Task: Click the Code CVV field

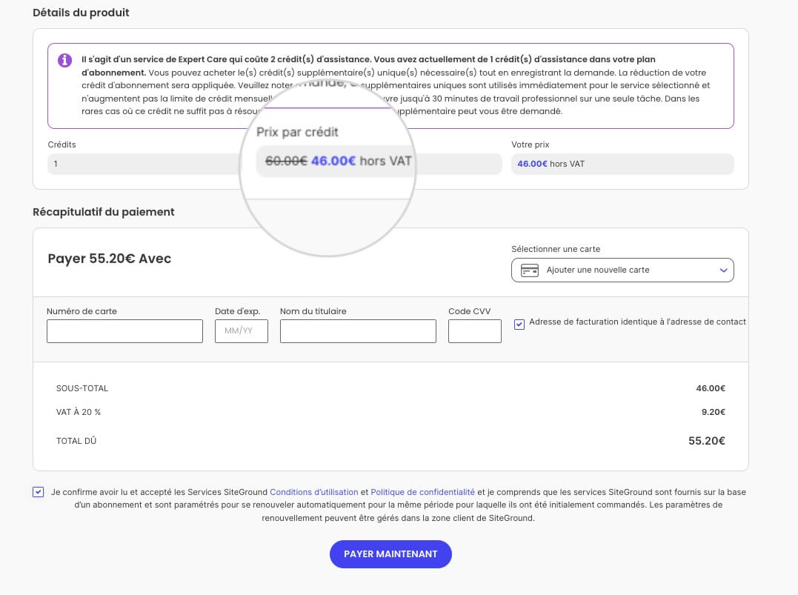Action: tap(475, 330)
